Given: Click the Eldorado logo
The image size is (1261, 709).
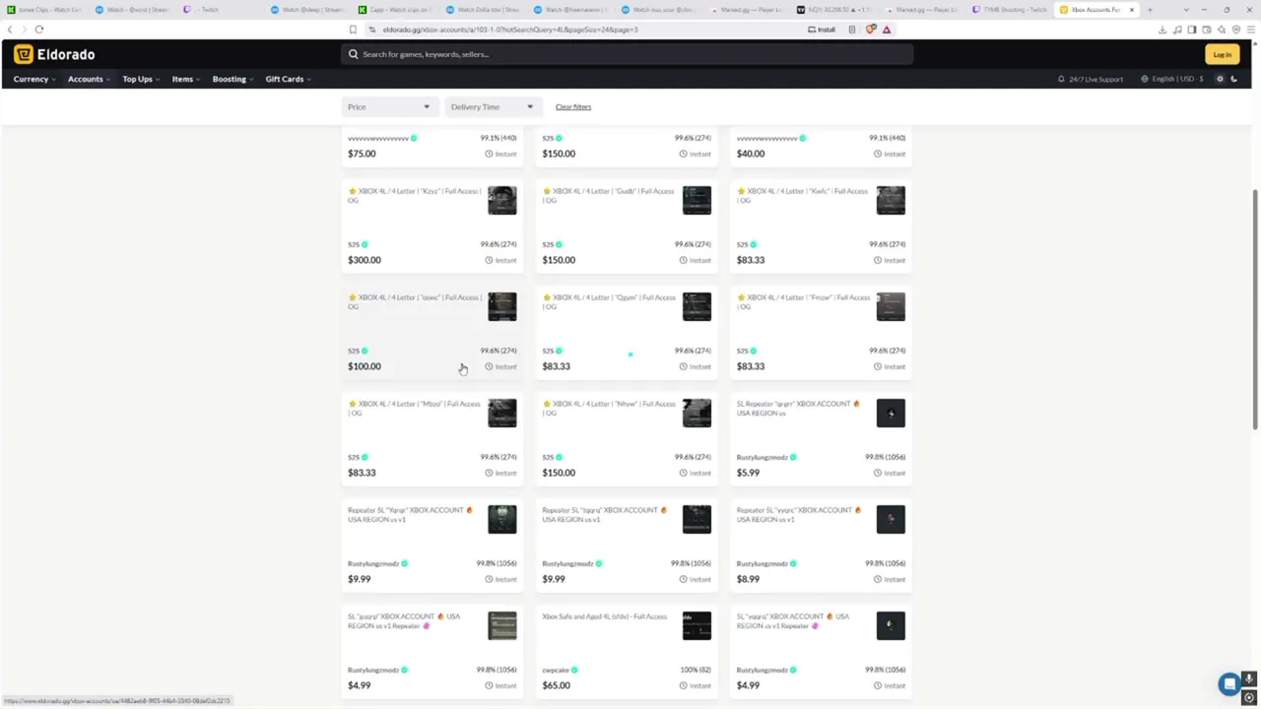Looking at the screenshot, I should click(54, 54).
